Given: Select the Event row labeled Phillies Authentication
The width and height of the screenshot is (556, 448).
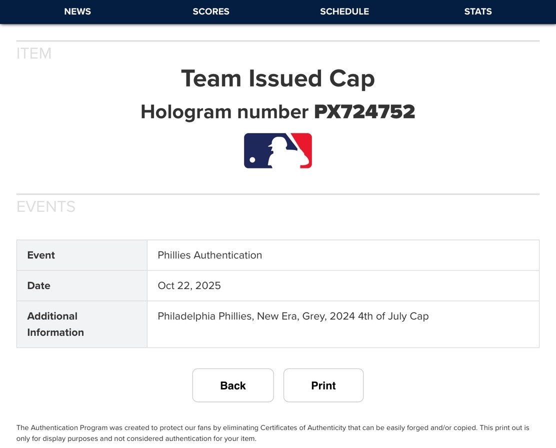Looking at the screenshot, I should click(209, 255).
